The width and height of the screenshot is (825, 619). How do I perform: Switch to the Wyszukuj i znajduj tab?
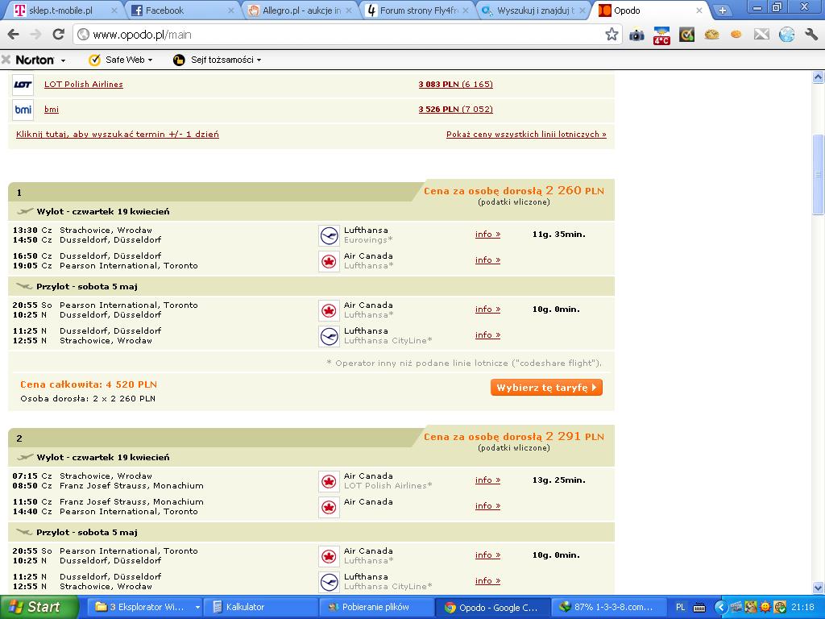(534, 10)
